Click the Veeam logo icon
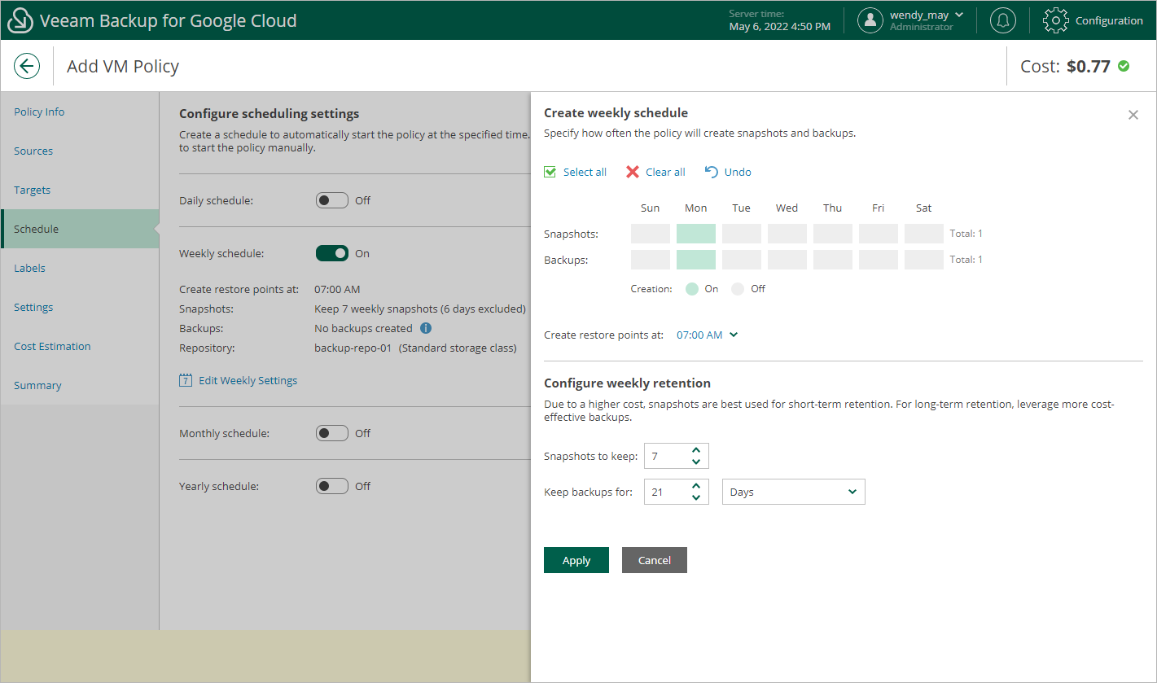The image size is (1157, 683). tap(20, 20)
